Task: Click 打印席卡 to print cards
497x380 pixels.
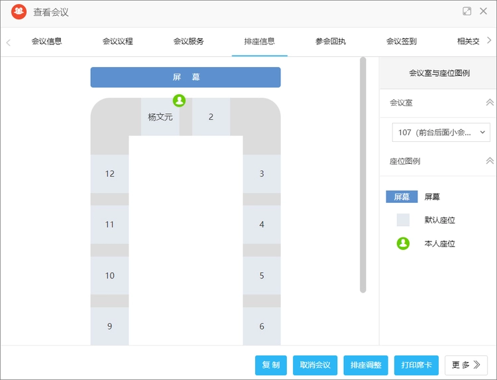Action: tap(416, 365)
